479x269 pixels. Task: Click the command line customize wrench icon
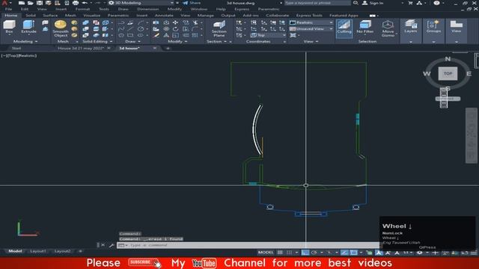click(x=111, y=245)
